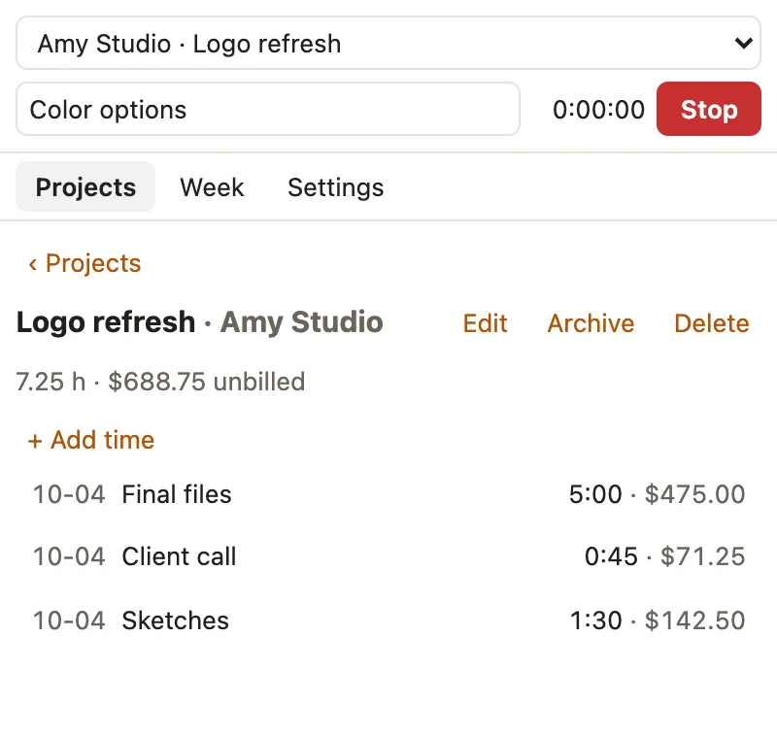Switch to the Projects tab
This screenshot has height=738, width=777.
(x=85, y=186)
